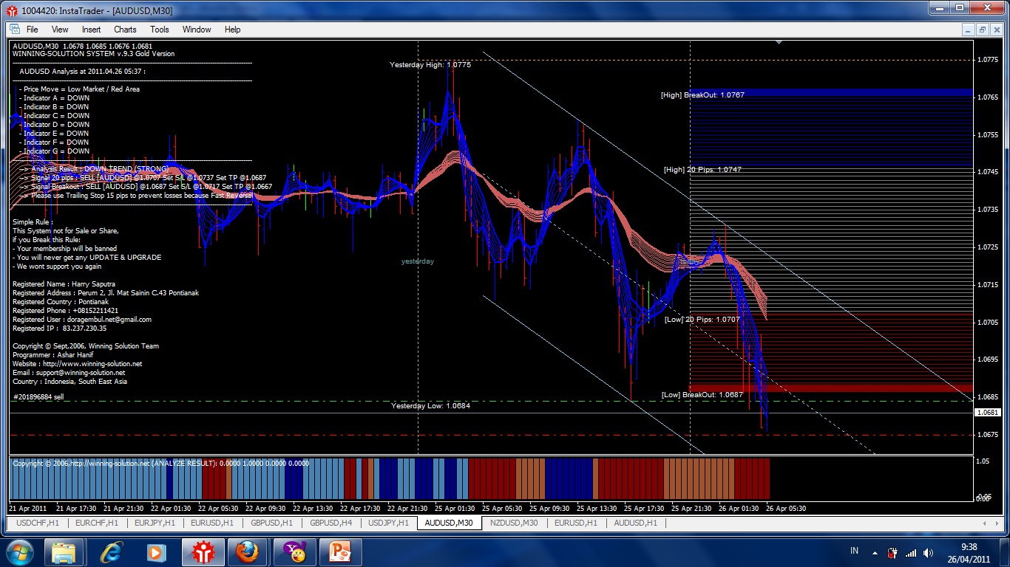Switch to the AUDUSD,H1 chart tab

[x=636, y=523]
